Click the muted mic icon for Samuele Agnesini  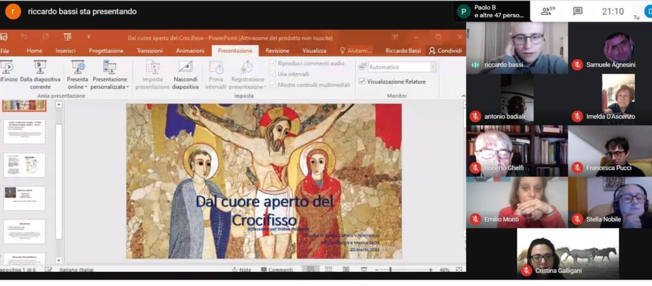pyautogui.click(x=577, y=65)
